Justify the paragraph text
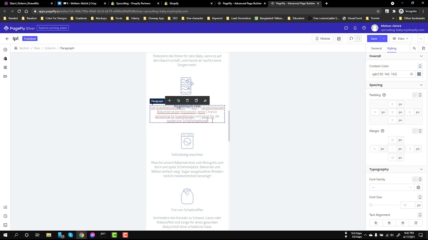 [x=416, y=223]
